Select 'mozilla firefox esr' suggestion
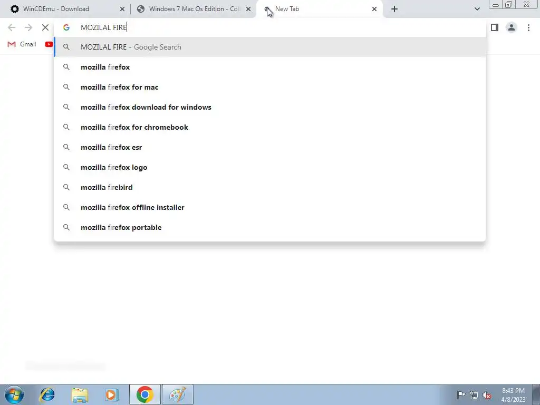Viewport: 540px width, 405px height. [x=270, y=147]
